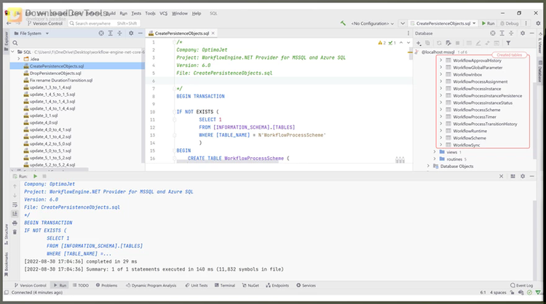Switch to CreatePersistenceObjects.sql editor tab
The height and width of the screenshot is (304, 546).
tap(182, 33)
